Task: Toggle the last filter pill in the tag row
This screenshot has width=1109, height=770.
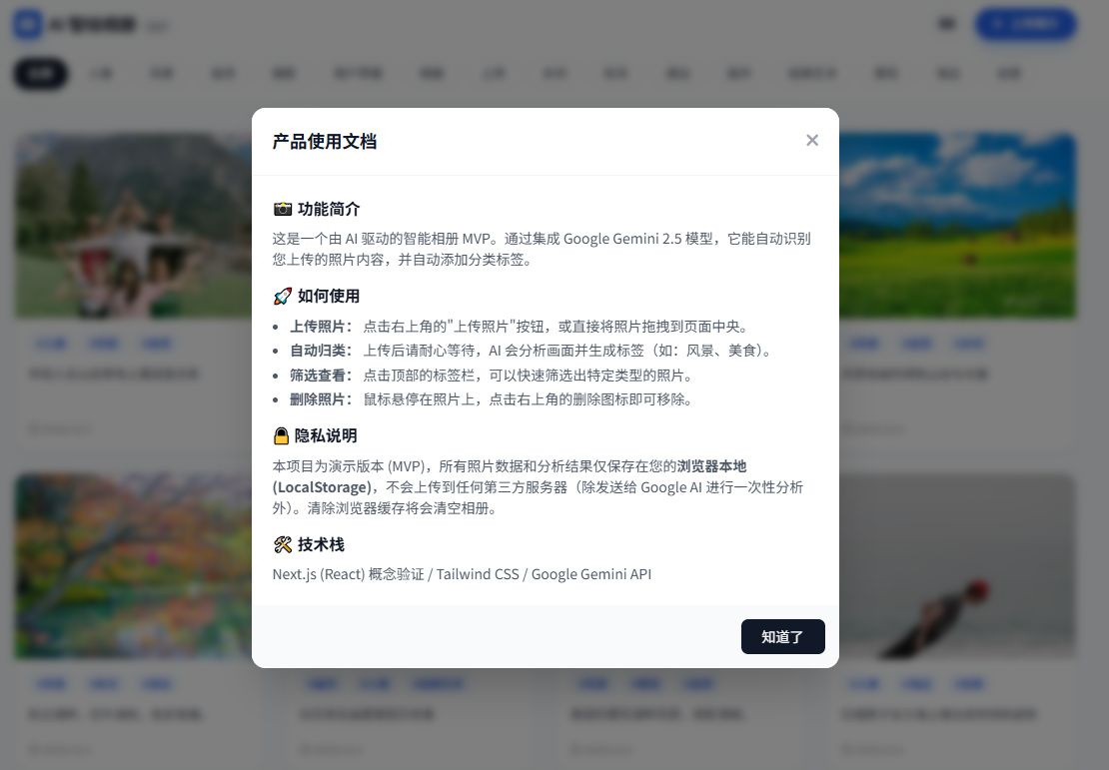Action: coord(1009,73)
